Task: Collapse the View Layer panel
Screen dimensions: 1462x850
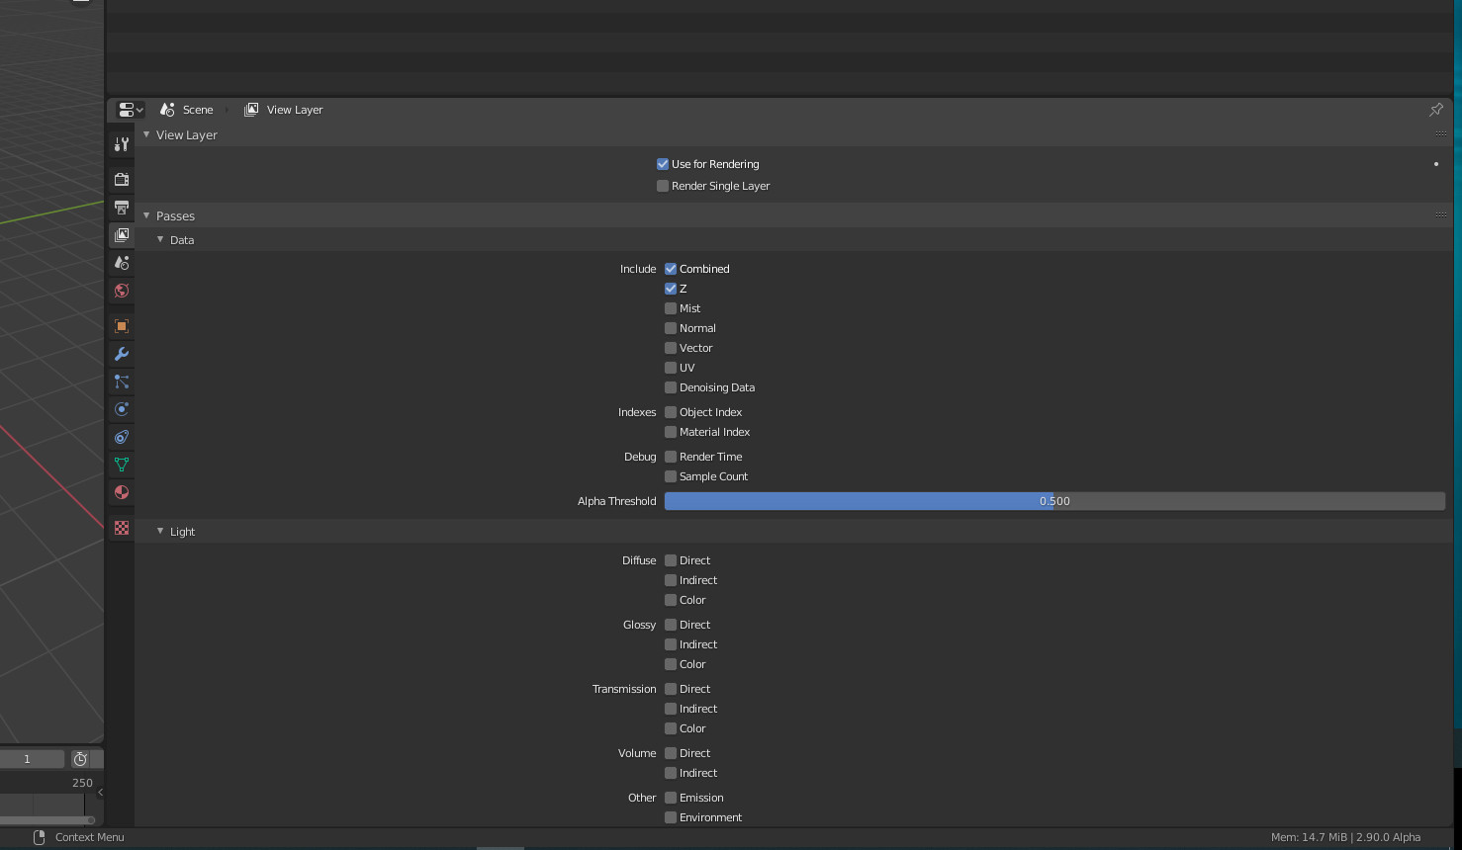Action: click(x=146, y=134)
